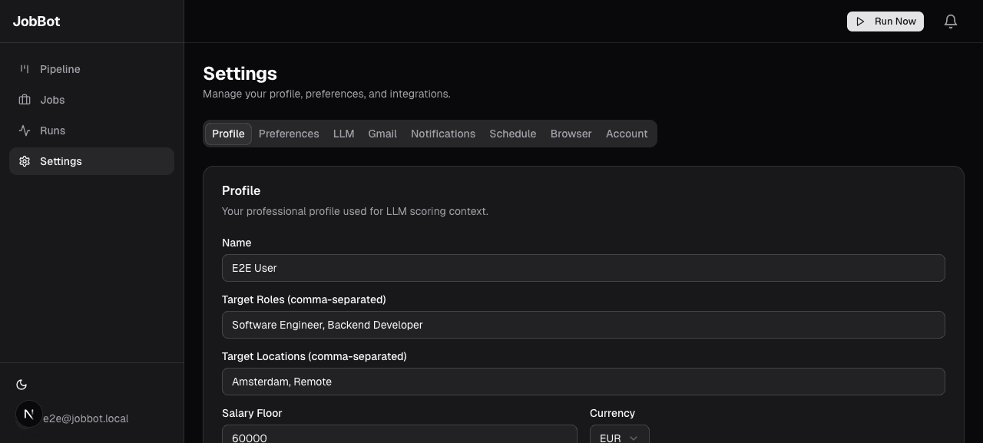Toggle dark mode with the moon icon
The width and height of the screenshot is (983, 443).
tap(22, 385)
